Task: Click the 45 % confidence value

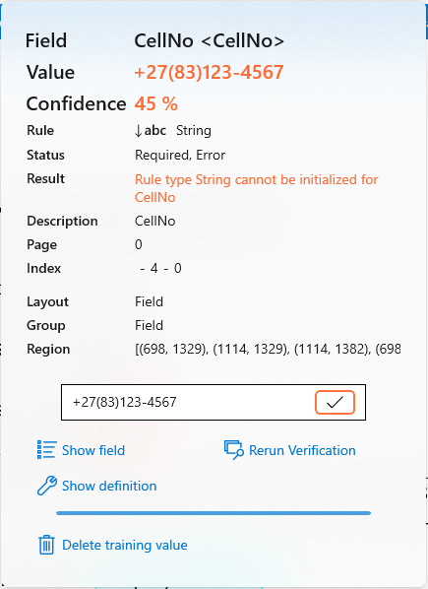Action: (x=156, y=103)
